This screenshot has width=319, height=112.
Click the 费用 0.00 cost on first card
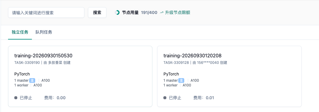55,98
